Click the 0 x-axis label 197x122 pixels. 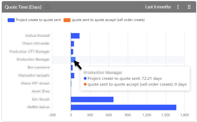click(x=71, y=115)
